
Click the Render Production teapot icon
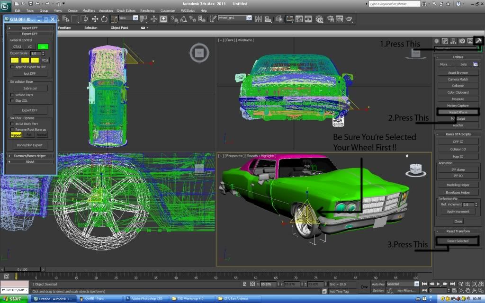349,19
